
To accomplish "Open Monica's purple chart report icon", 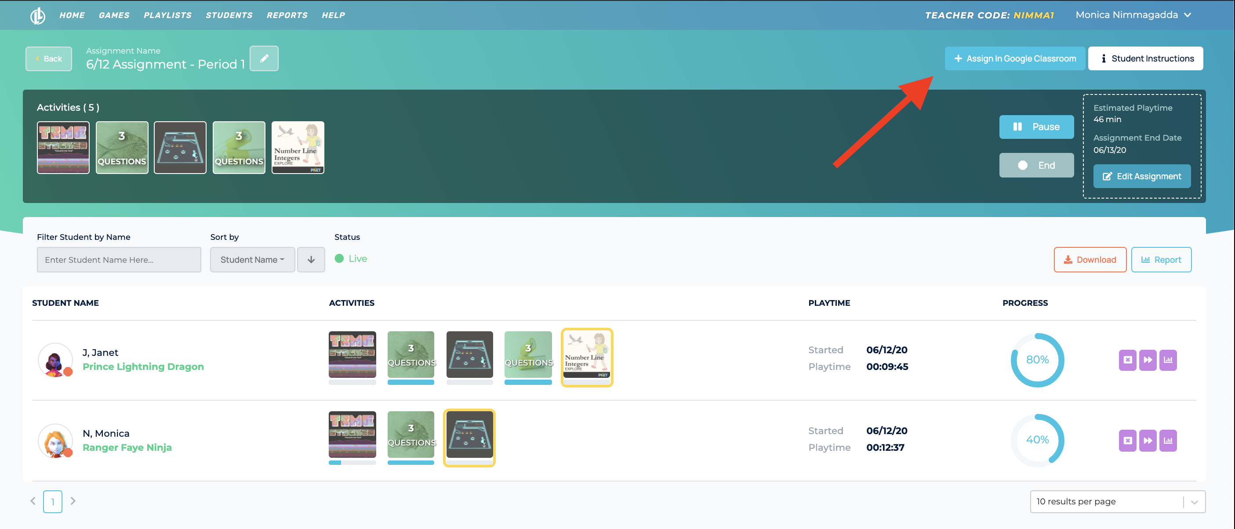I will [1168, 440].
